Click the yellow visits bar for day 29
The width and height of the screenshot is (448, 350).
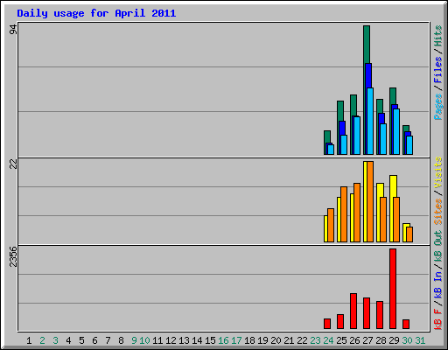393,186
